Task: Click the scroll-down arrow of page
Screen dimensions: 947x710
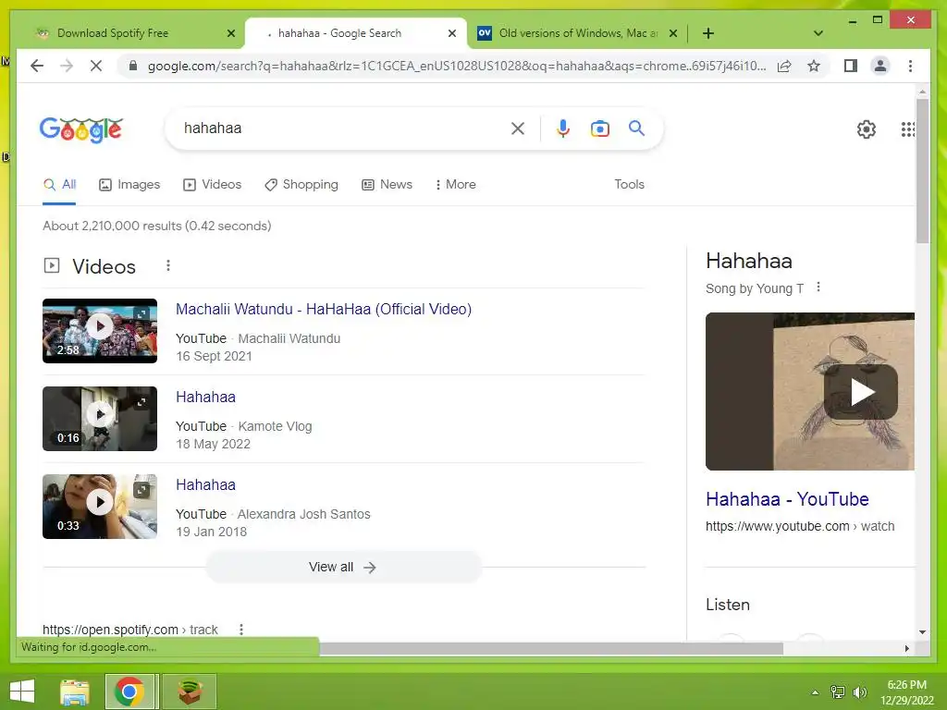Action: pyautogui.click(x=922, y=632)
